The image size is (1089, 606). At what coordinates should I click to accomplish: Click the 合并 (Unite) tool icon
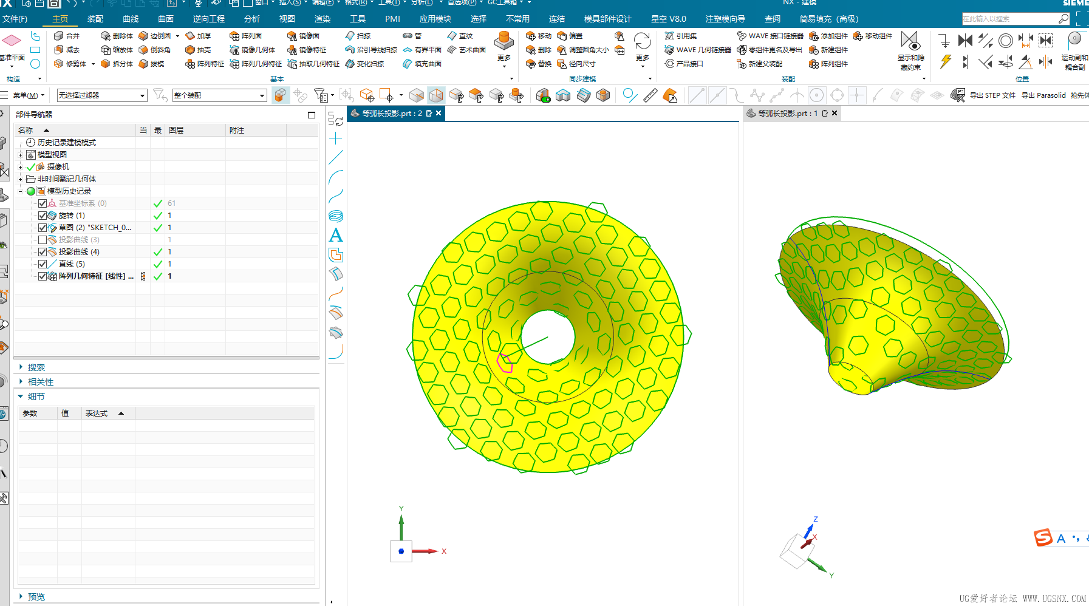pyautogui.click(x=59, y=36)
